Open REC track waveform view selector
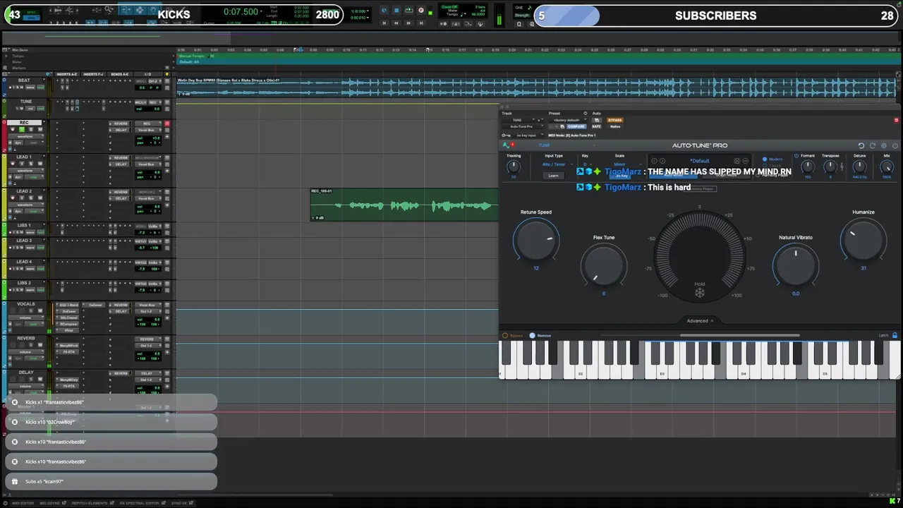Viewport: 903px width, 508px height. tap(26, 137)
